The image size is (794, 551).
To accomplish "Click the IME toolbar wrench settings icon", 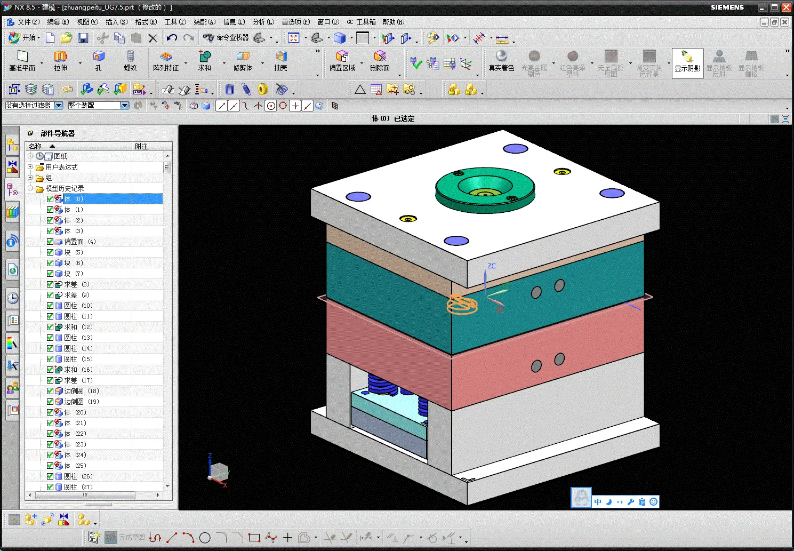I will click(631, 502).
